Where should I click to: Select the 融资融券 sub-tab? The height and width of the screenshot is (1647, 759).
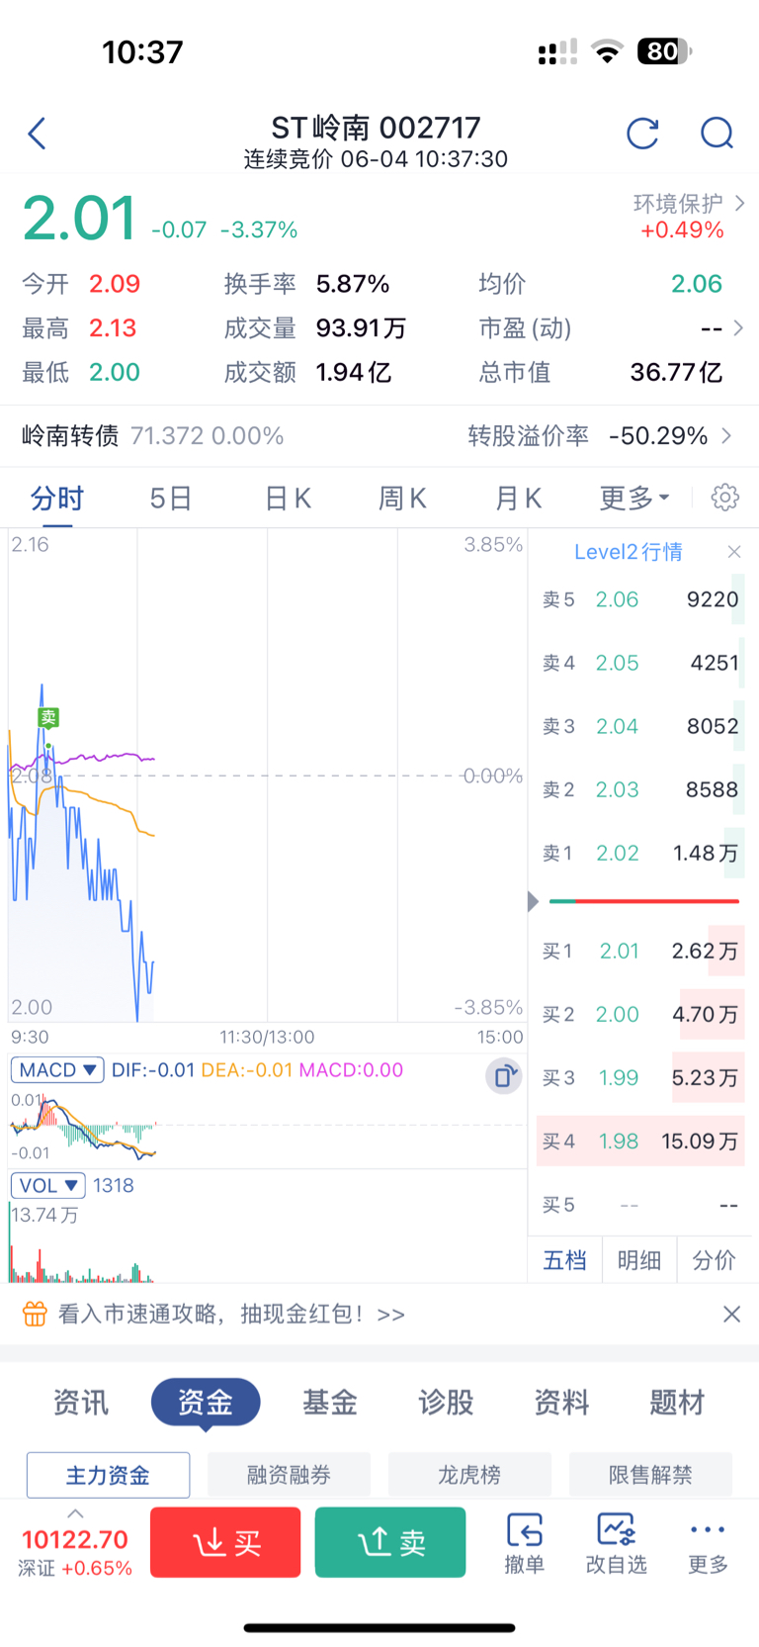(289, 1475)
